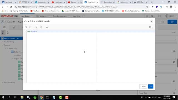The width and height of the screenshot is (178, 100).
Task: Open Find in Code Editor toolbar
Action: 36,27
